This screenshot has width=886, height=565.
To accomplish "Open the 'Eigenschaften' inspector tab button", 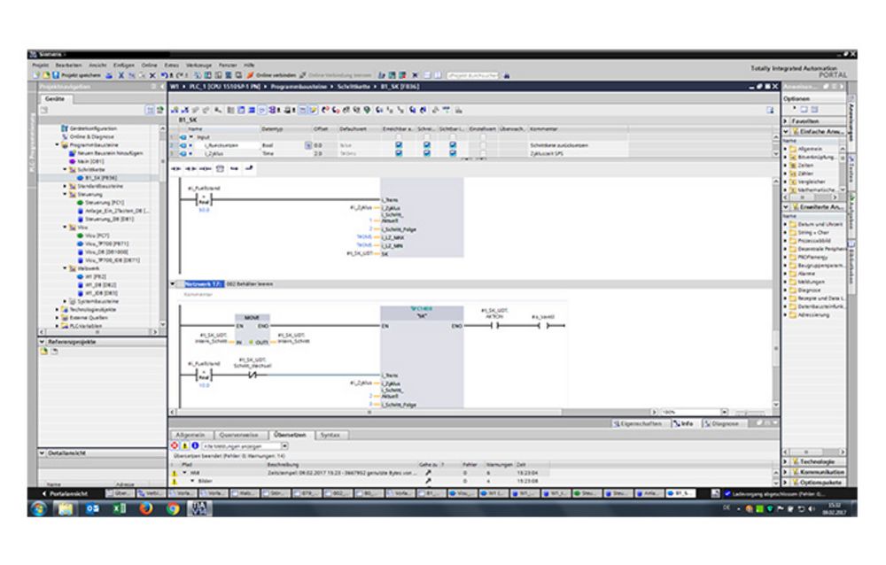I will pyautogui.click(x=641, y=424).
